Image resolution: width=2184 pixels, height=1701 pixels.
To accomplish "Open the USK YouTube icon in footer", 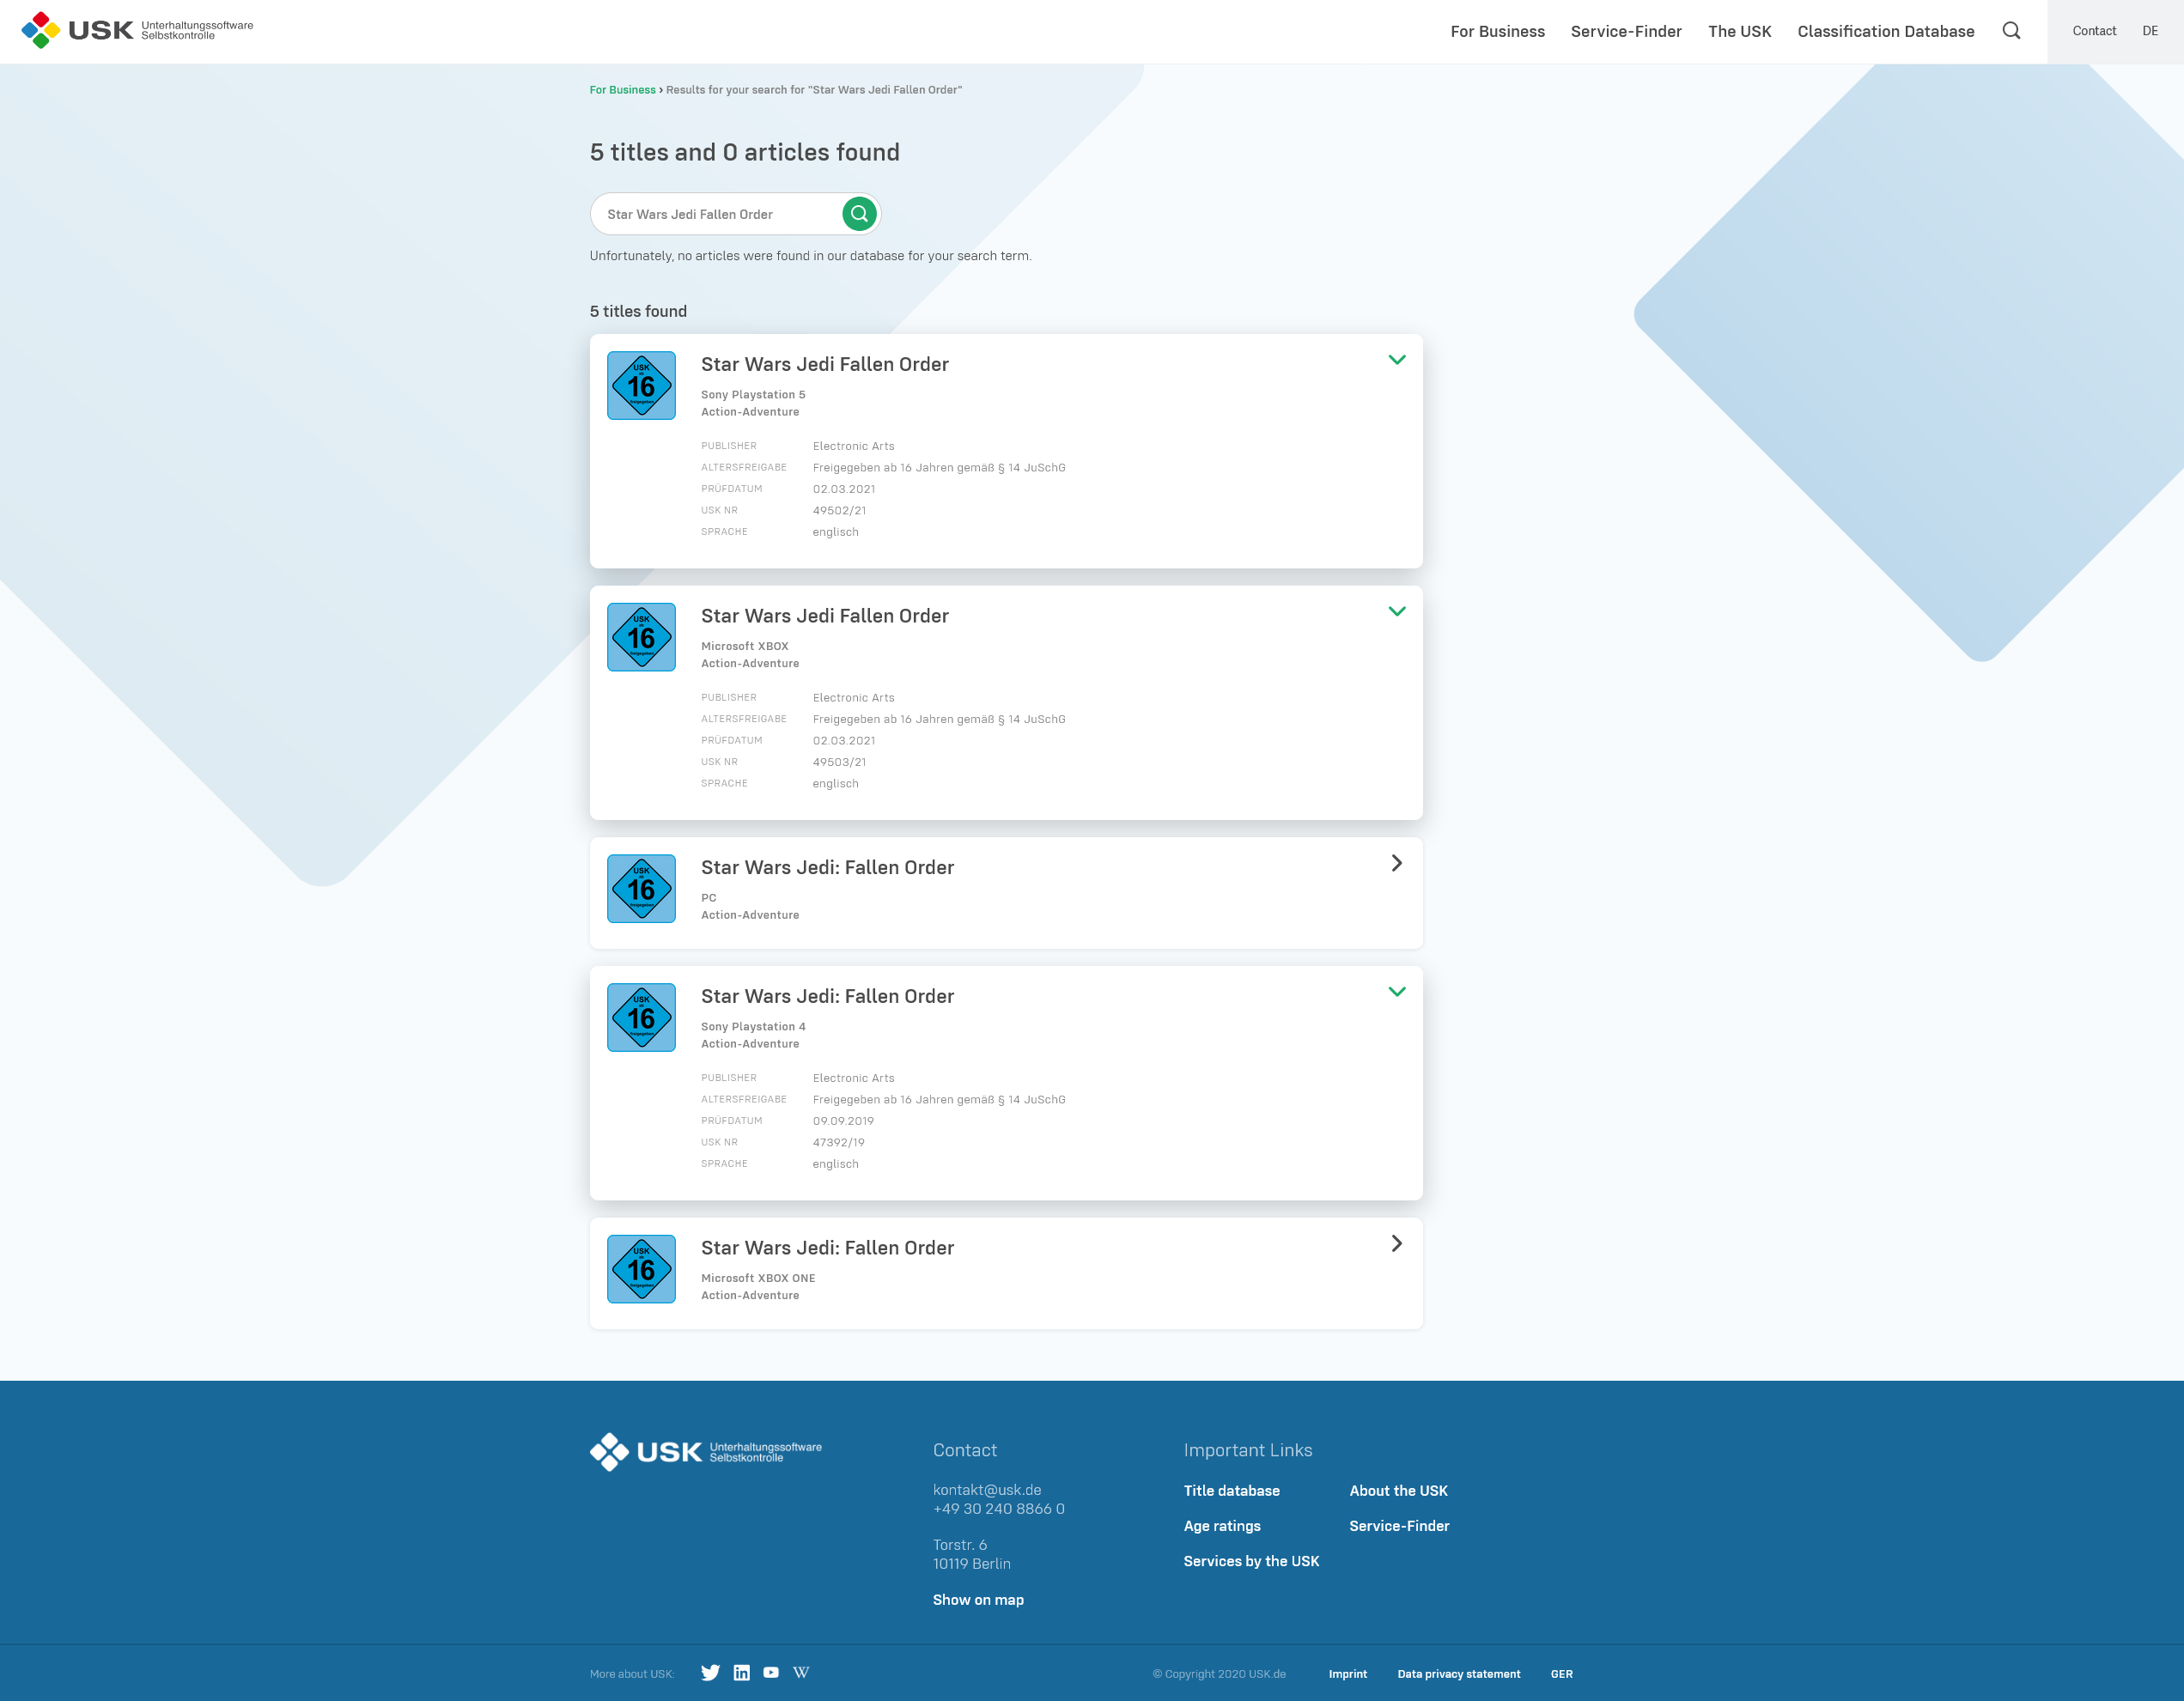I will (771, 1672).
